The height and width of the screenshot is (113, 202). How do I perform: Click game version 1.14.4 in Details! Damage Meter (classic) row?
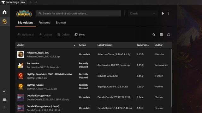(x=140, y=108)
